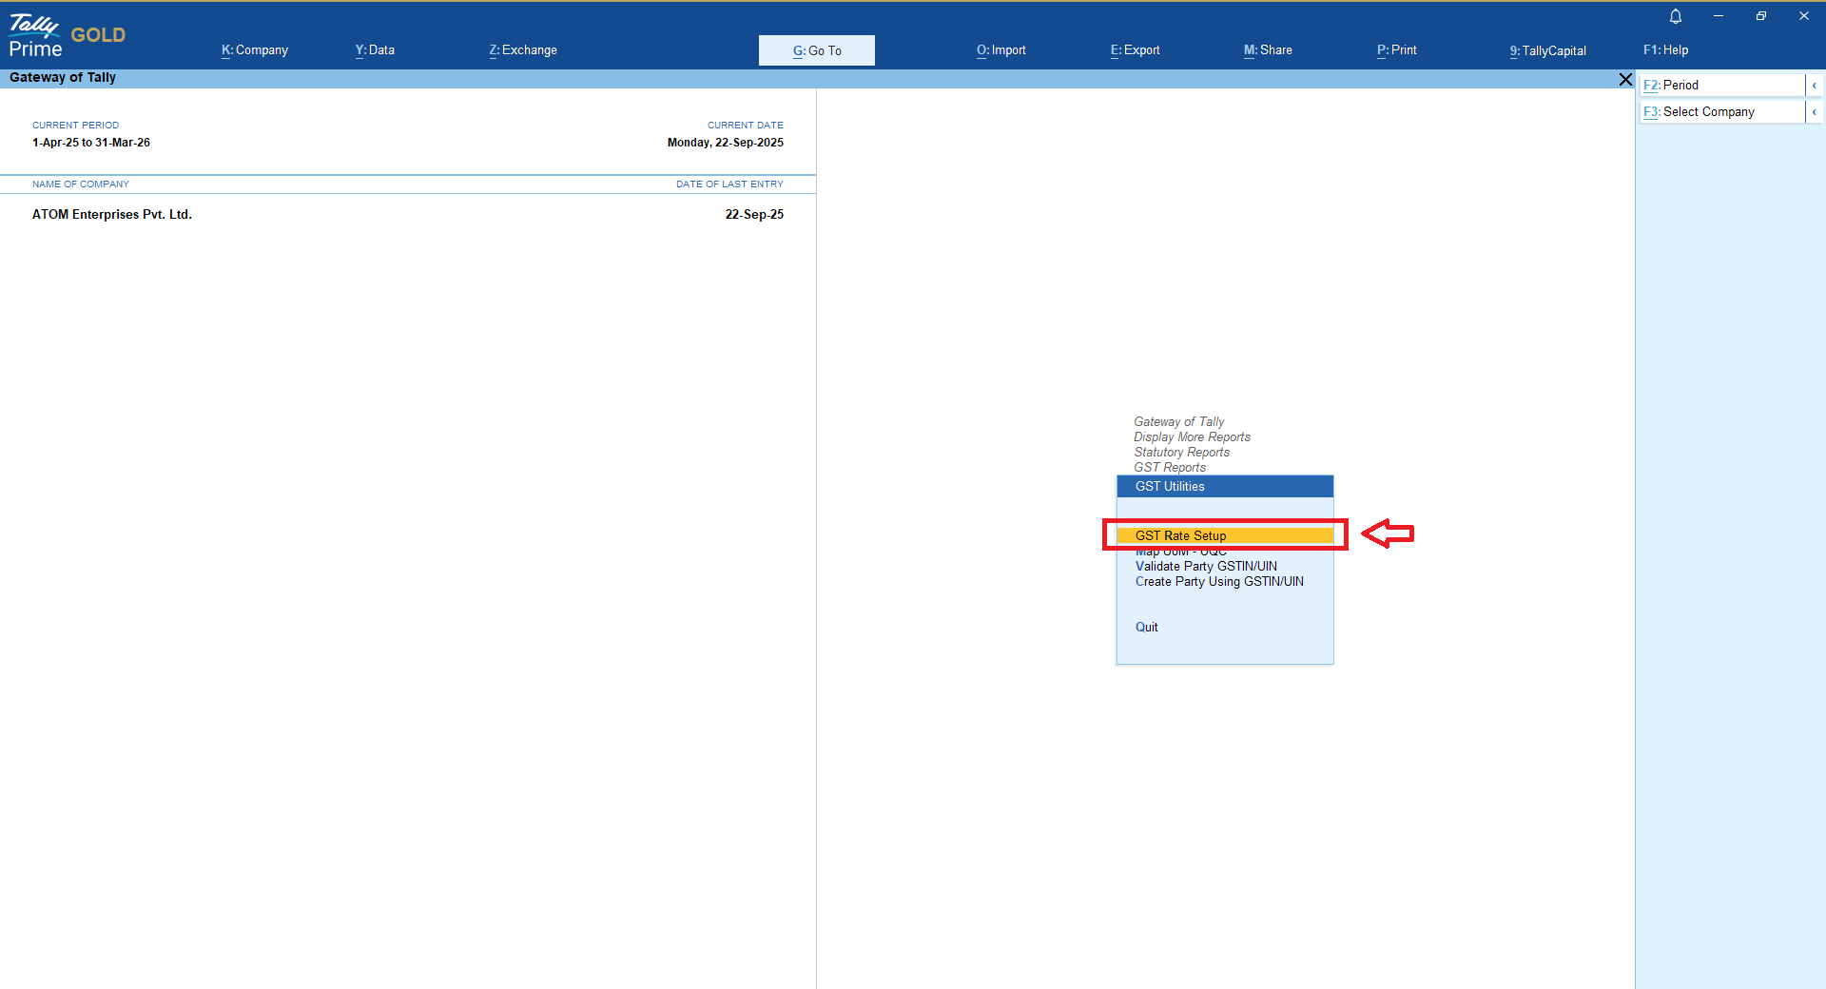Image resolution: width=1826 pixels, height=989 pixels.
Task: Click the notification bell icon
Action: tap(1676, 16)
